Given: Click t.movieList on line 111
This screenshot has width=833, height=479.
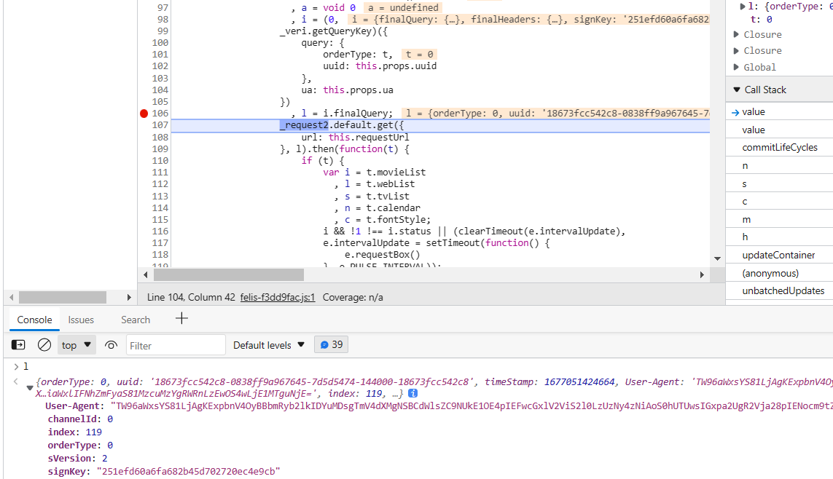Looking at the screenshot, I should click(x=396, y=173).
